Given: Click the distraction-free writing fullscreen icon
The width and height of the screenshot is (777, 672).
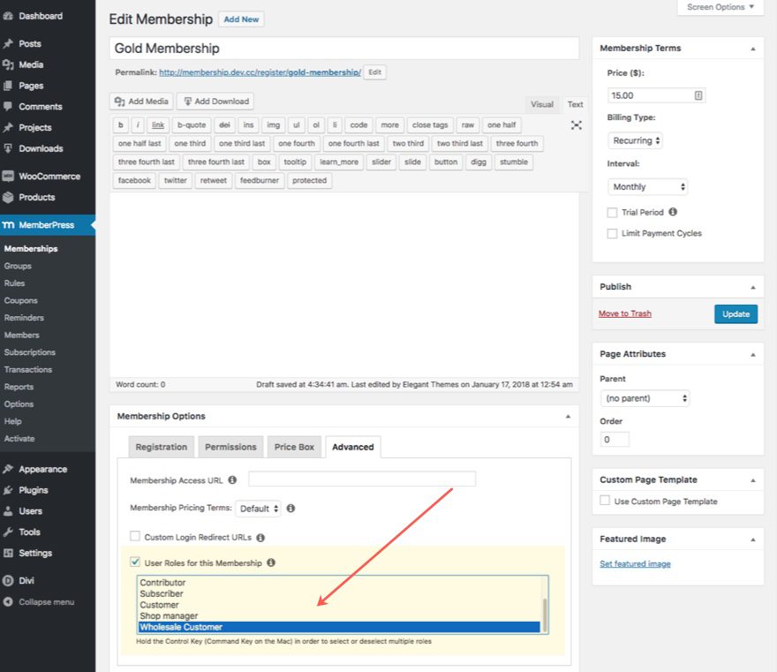Looking at the screenshot, I should pos(577,125).
